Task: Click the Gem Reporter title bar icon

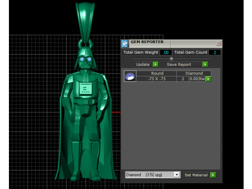Action: coord(125,44)
